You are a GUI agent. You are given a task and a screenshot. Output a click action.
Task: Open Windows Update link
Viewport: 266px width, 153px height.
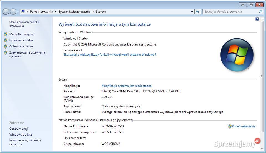pos(21,134)
